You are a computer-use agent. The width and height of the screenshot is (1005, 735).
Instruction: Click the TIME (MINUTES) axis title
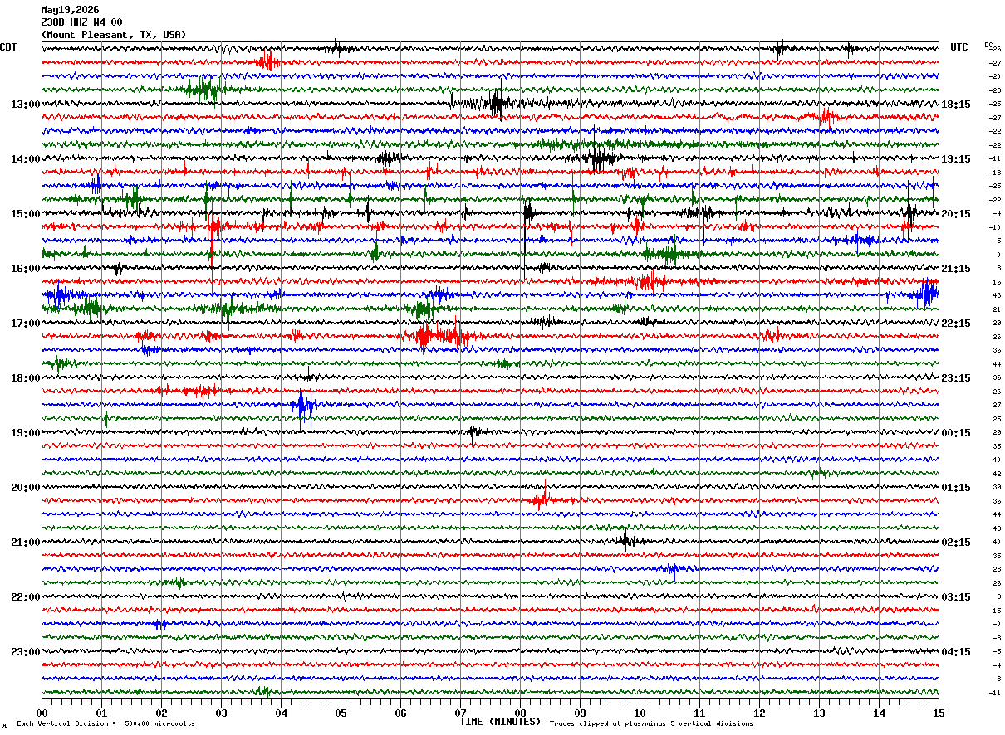500,722
